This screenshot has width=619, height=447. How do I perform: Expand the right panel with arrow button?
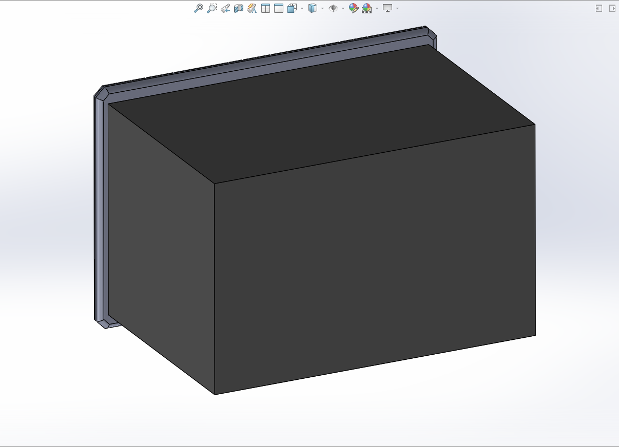point(612,8)
